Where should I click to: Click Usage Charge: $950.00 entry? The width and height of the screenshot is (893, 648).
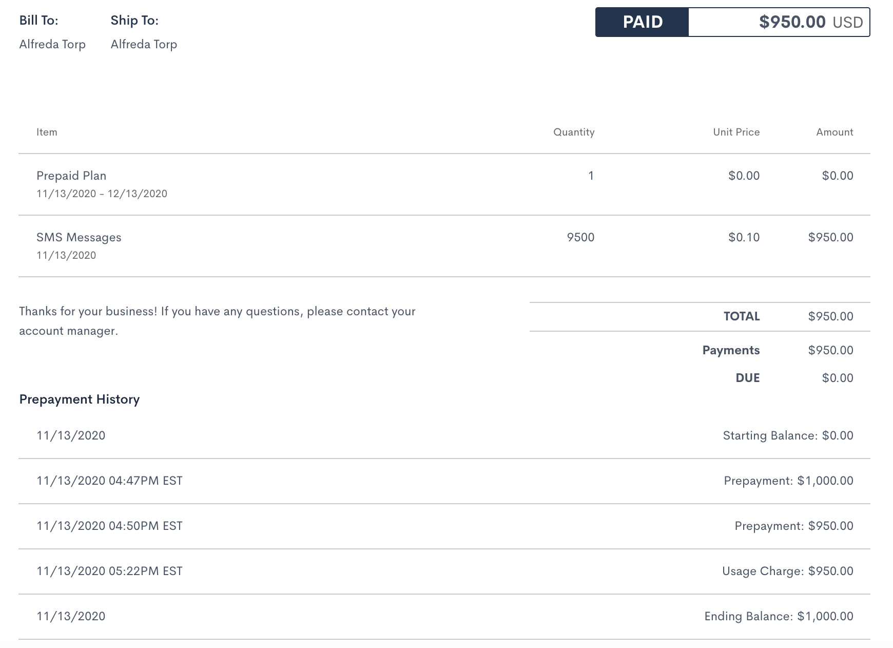point(788,571)
